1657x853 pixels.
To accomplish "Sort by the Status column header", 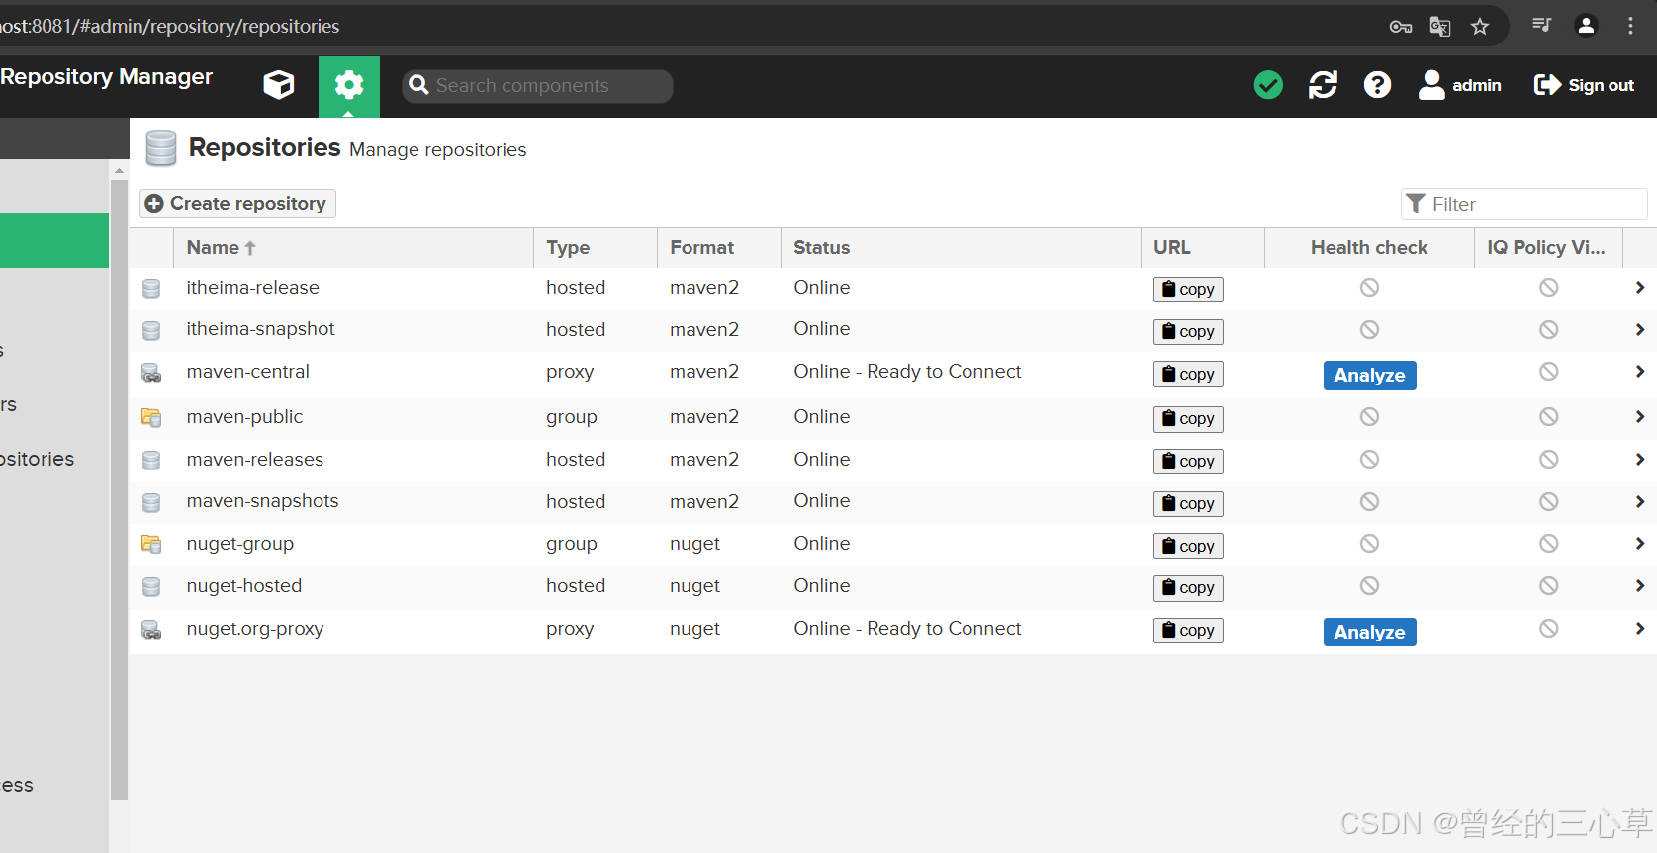I will pyautogui.click(x=961, y=248).
